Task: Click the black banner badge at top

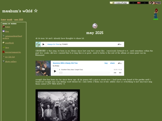Action: pos(139,3)
